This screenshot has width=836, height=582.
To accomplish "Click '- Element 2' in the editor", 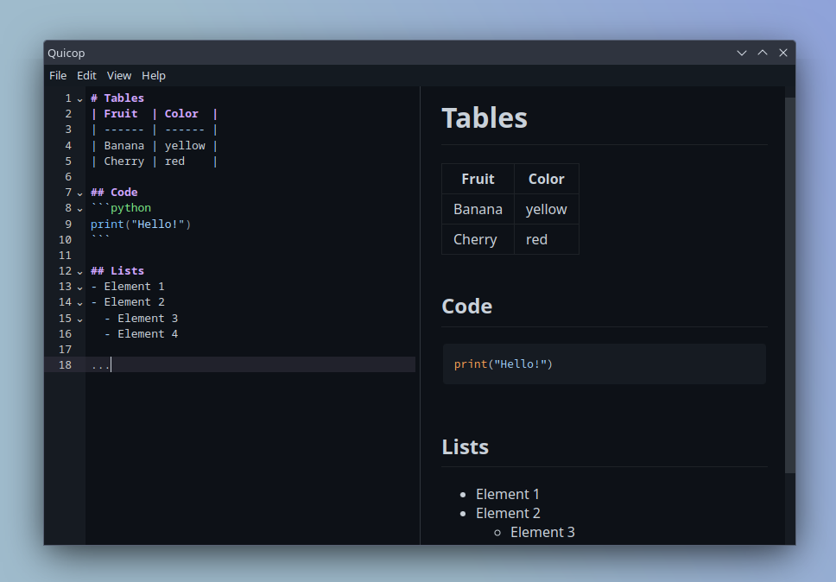I will pos(128,301).
